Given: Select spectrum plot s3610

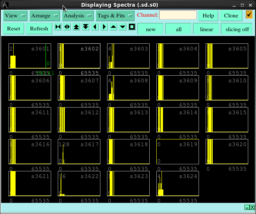Looking at the screenshot, I should click(227, 88).
